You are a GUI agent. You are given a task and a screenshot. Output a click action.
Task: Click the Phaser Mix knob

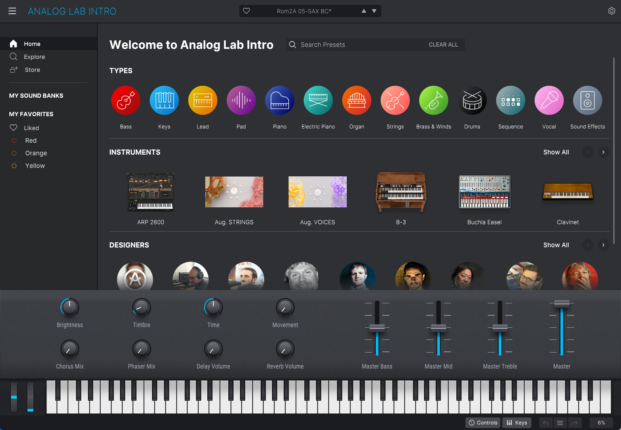(x=142, y=349)
